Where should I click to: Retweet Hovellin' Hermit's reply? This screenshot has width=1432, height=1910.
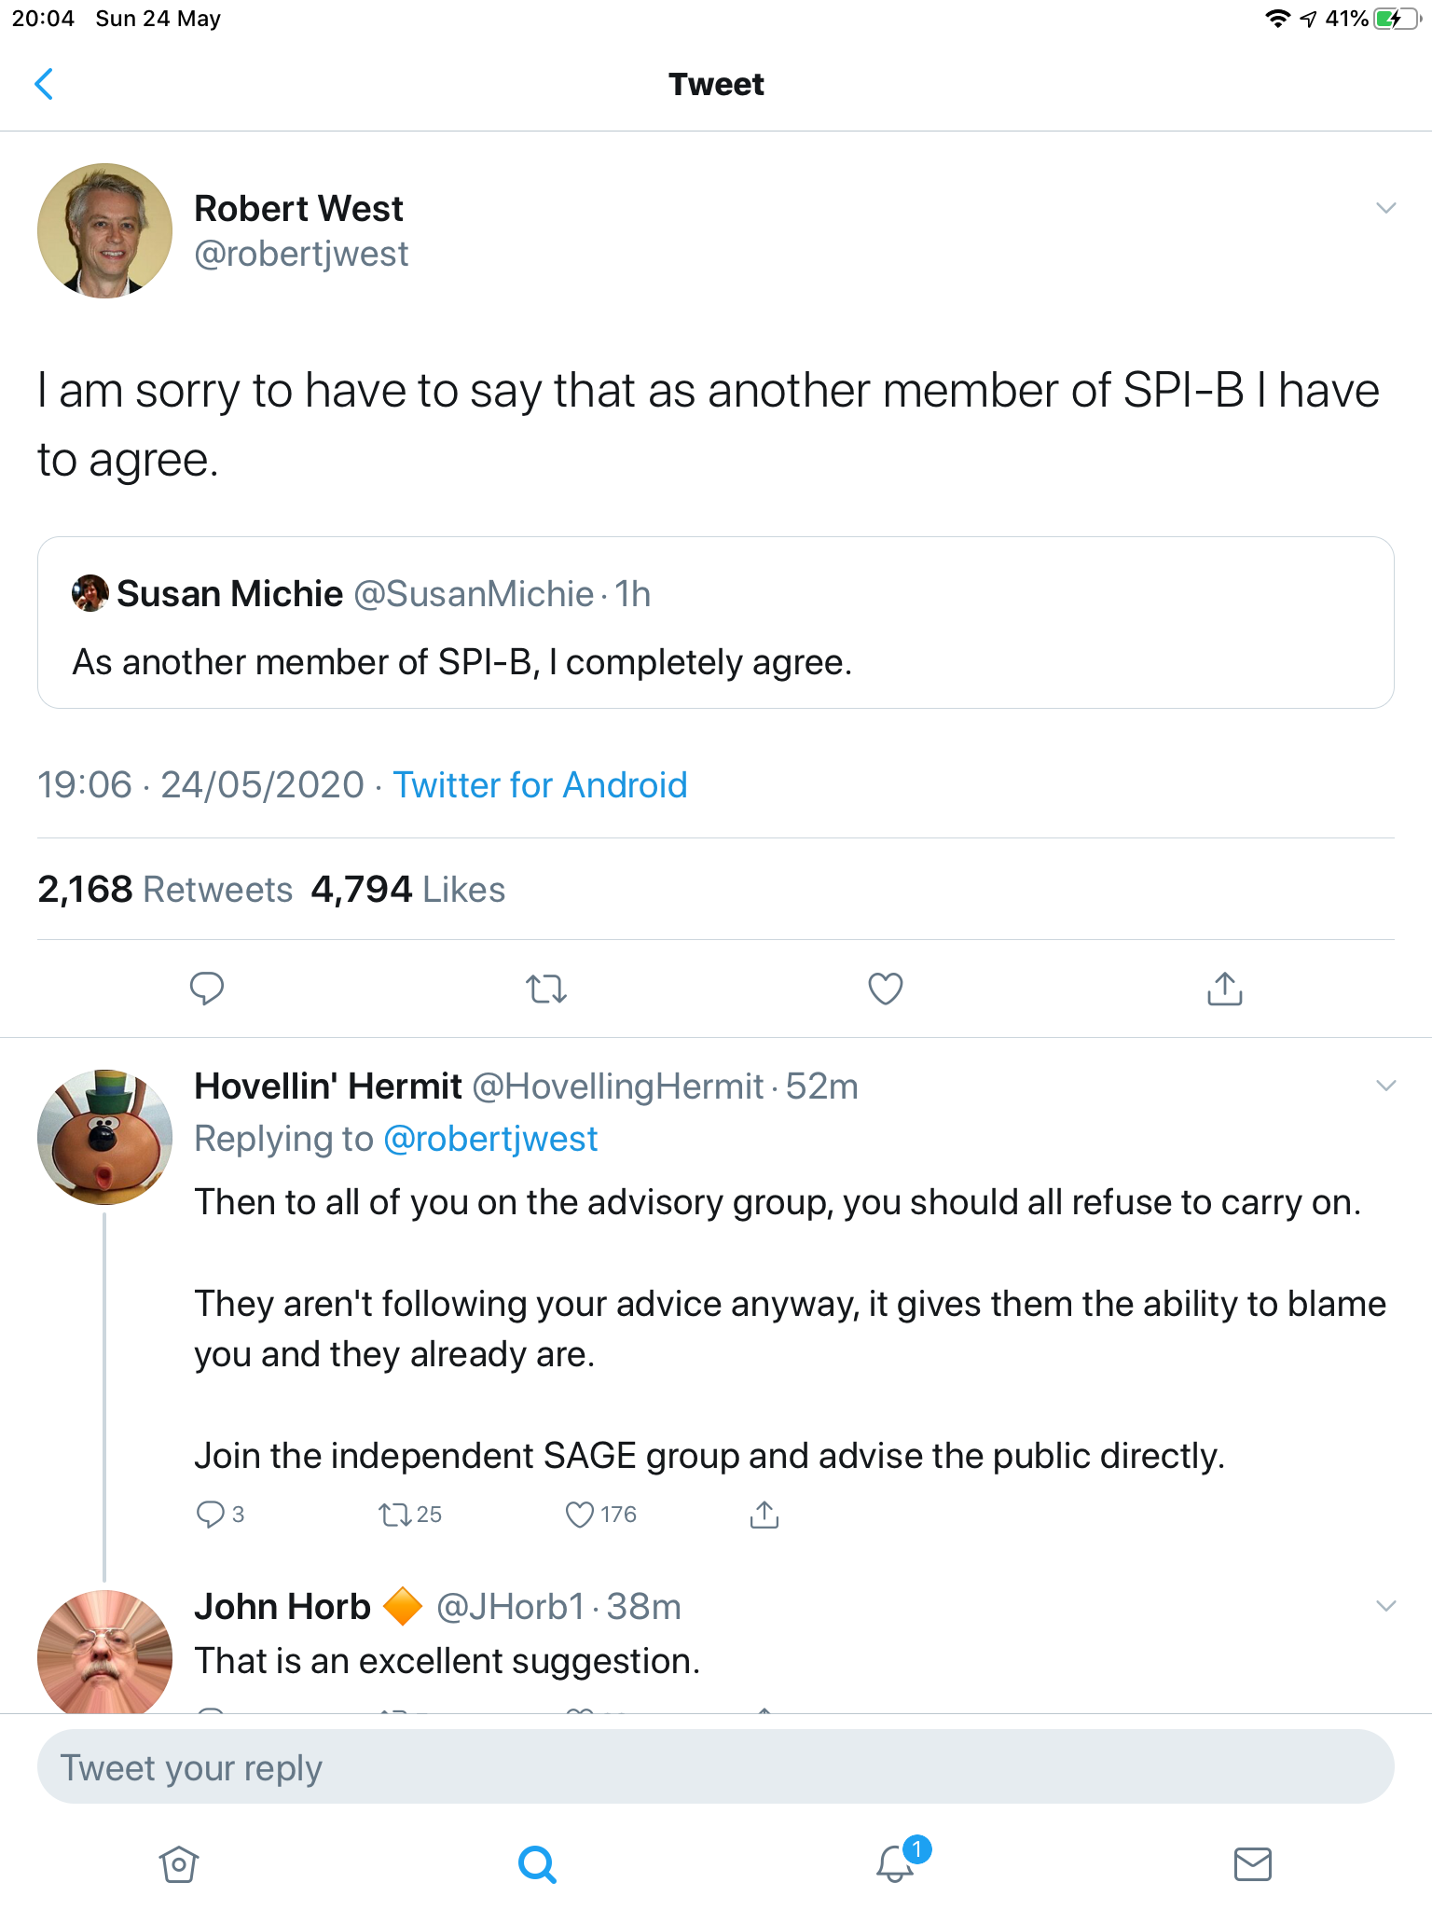(x=395, y=1514)
